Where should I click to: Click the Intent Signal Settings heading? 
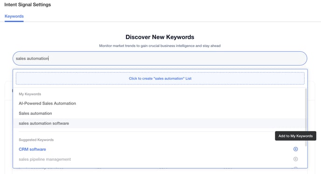(x=28, y=5)
